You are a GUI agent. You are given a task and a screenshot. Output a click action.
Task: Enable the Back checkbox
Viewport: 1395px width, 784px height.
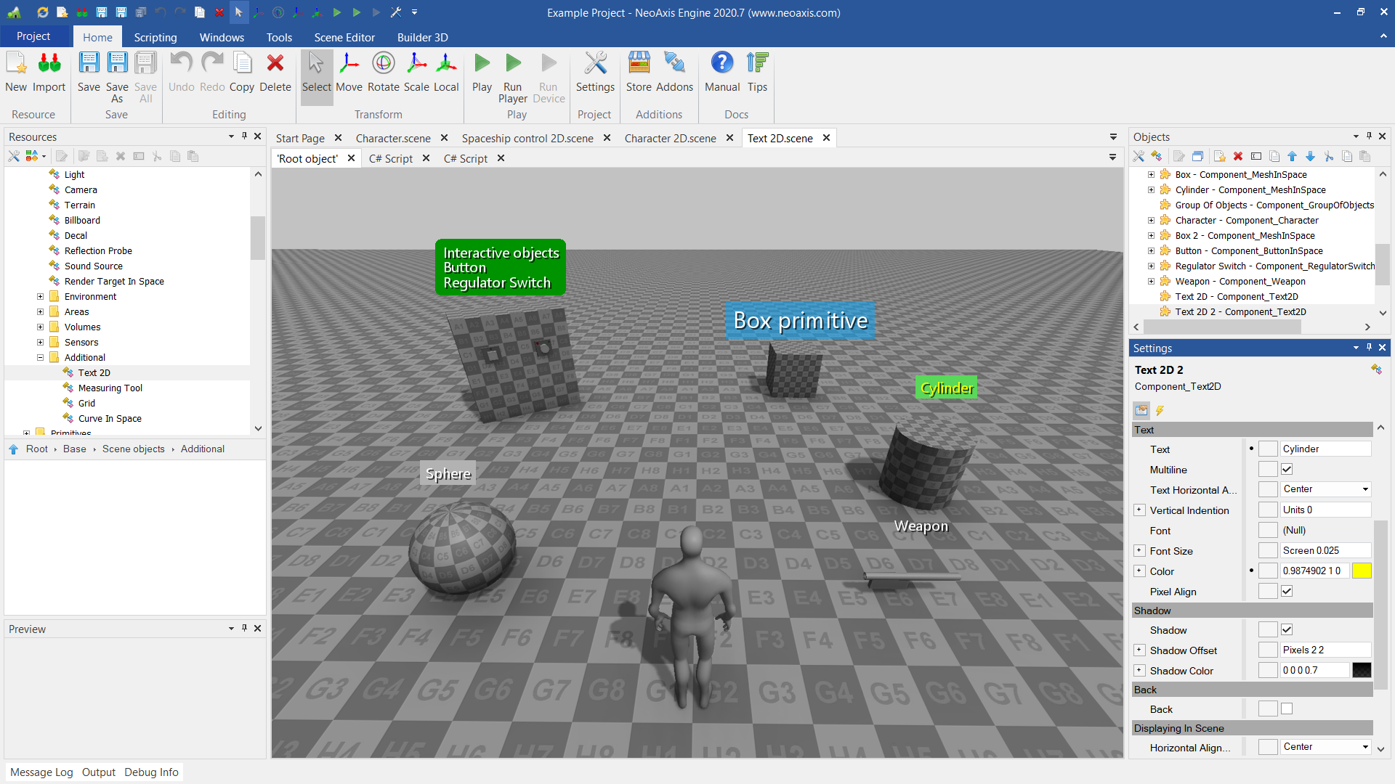[x=1287, y=709]
